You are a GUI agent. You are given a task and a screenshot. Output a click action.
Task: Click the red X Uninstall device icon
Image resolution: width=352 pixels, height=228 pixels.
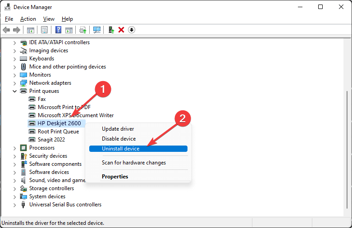tap(121, 30)
